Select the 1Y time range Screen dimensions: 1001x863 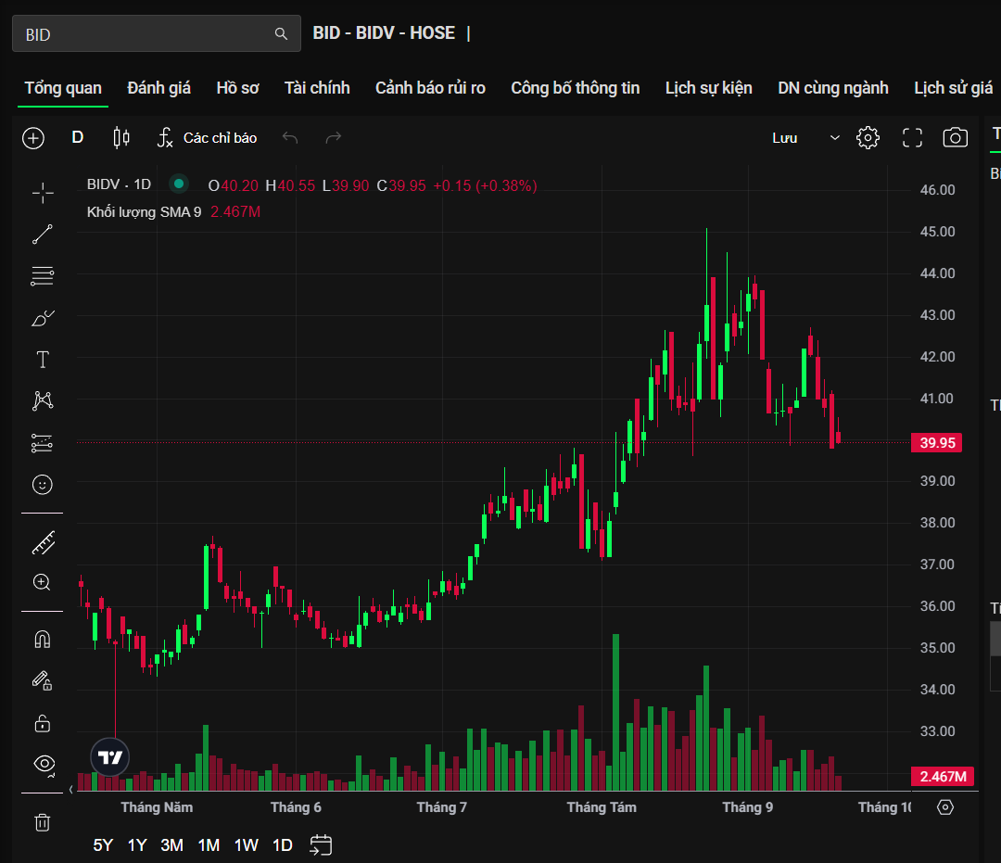coord(137,845)
